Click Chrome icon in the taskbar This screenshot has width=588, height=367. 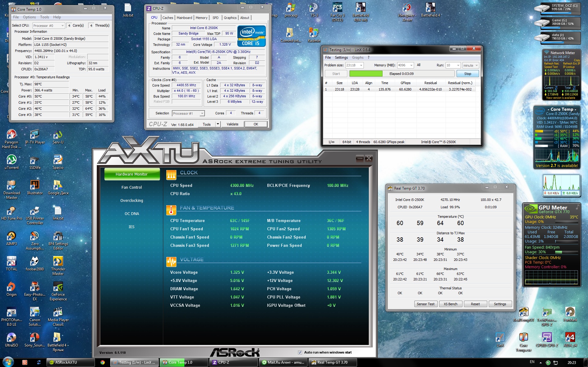point(103,362)
